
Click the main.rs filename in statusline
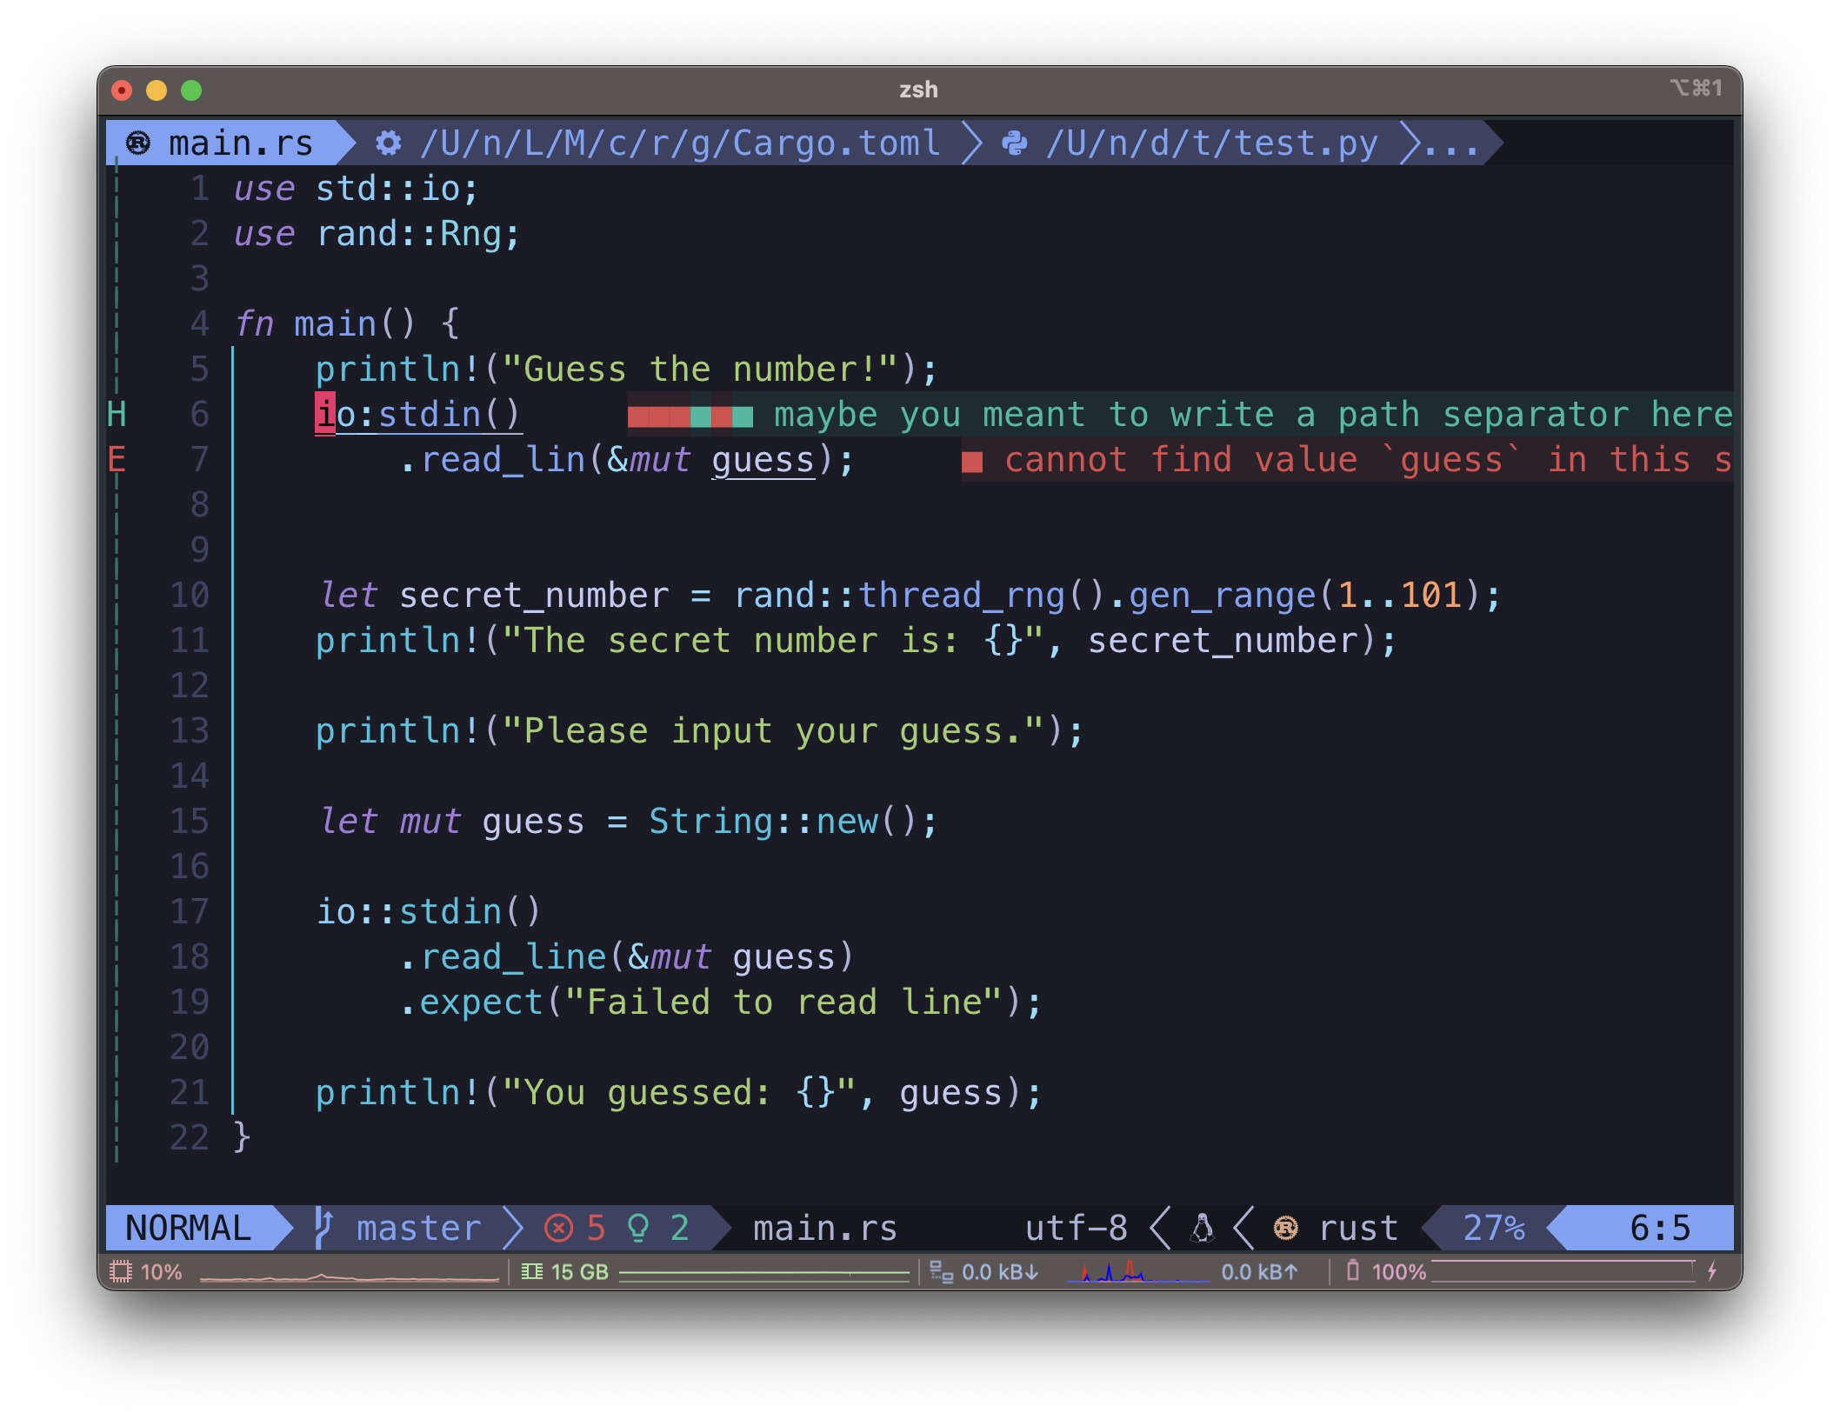[x=824, y=1228]
